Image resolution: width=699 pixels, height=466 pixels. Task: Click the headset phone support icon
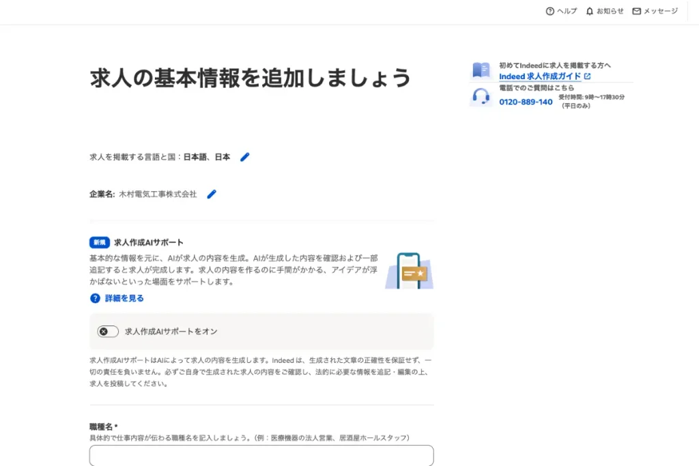pos(481,96)
